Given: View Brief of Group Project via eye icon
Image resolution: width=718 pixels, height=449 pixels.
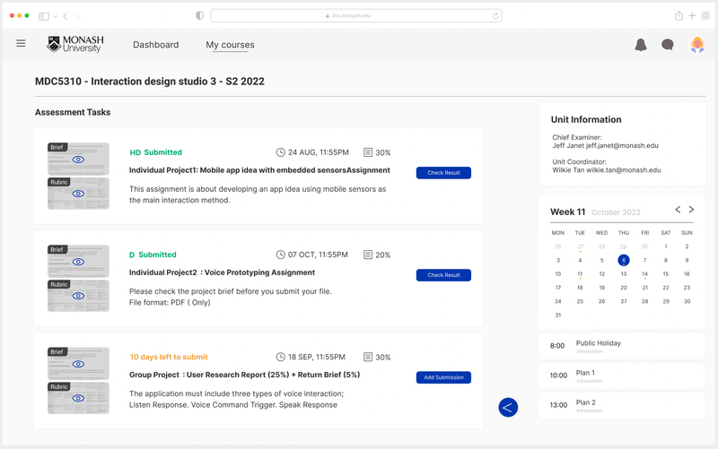Looking at the screenshot, I should pos(78,365).
